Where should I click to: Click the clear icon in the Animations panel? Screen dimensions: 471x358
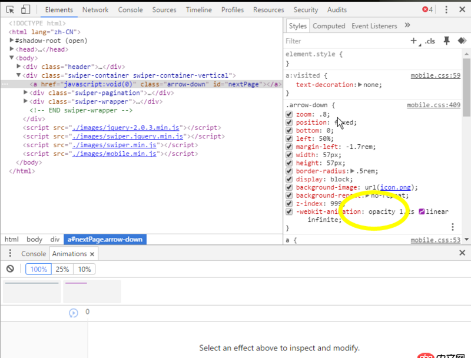point(10,268)
